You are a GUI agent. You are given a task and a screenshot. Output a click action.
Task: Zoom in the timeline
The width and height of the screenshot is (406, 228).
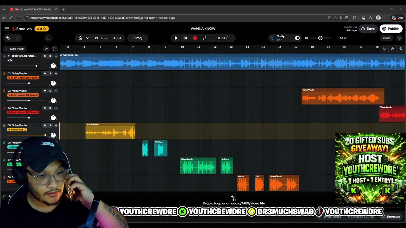click(x=401, y=49)
